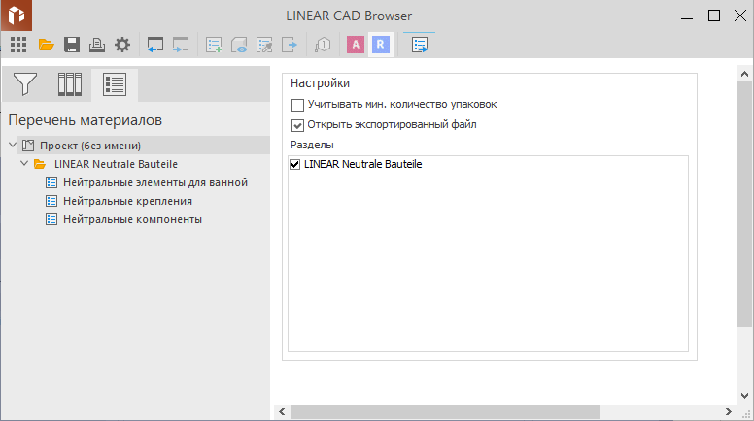Switch to the library books tab

pyautogui.click(x=70, y=84)
